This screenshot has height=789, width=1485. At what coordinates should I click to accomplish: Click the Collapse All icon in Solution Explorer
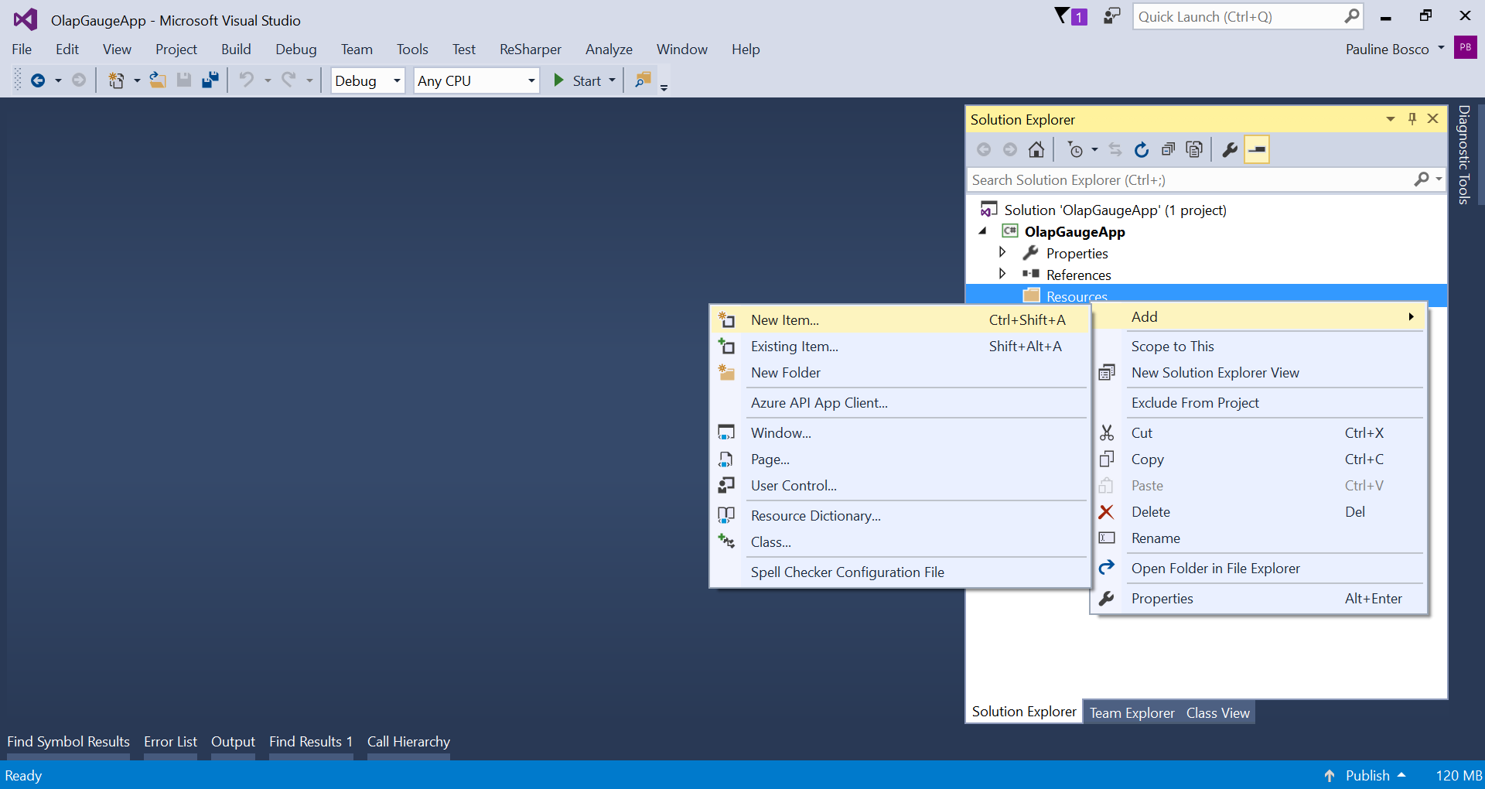click(1168, 149)
